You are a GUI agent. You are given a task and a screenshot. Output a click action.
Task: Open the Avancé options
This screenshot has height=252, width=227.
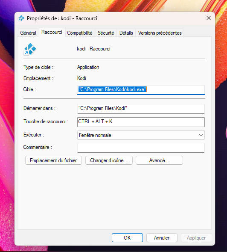click(159, 160)
